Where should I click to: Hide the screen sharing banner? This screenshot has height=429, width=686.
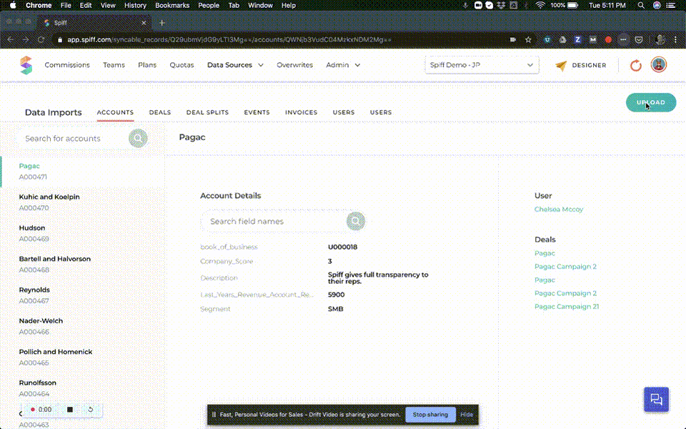click(467, 415)
